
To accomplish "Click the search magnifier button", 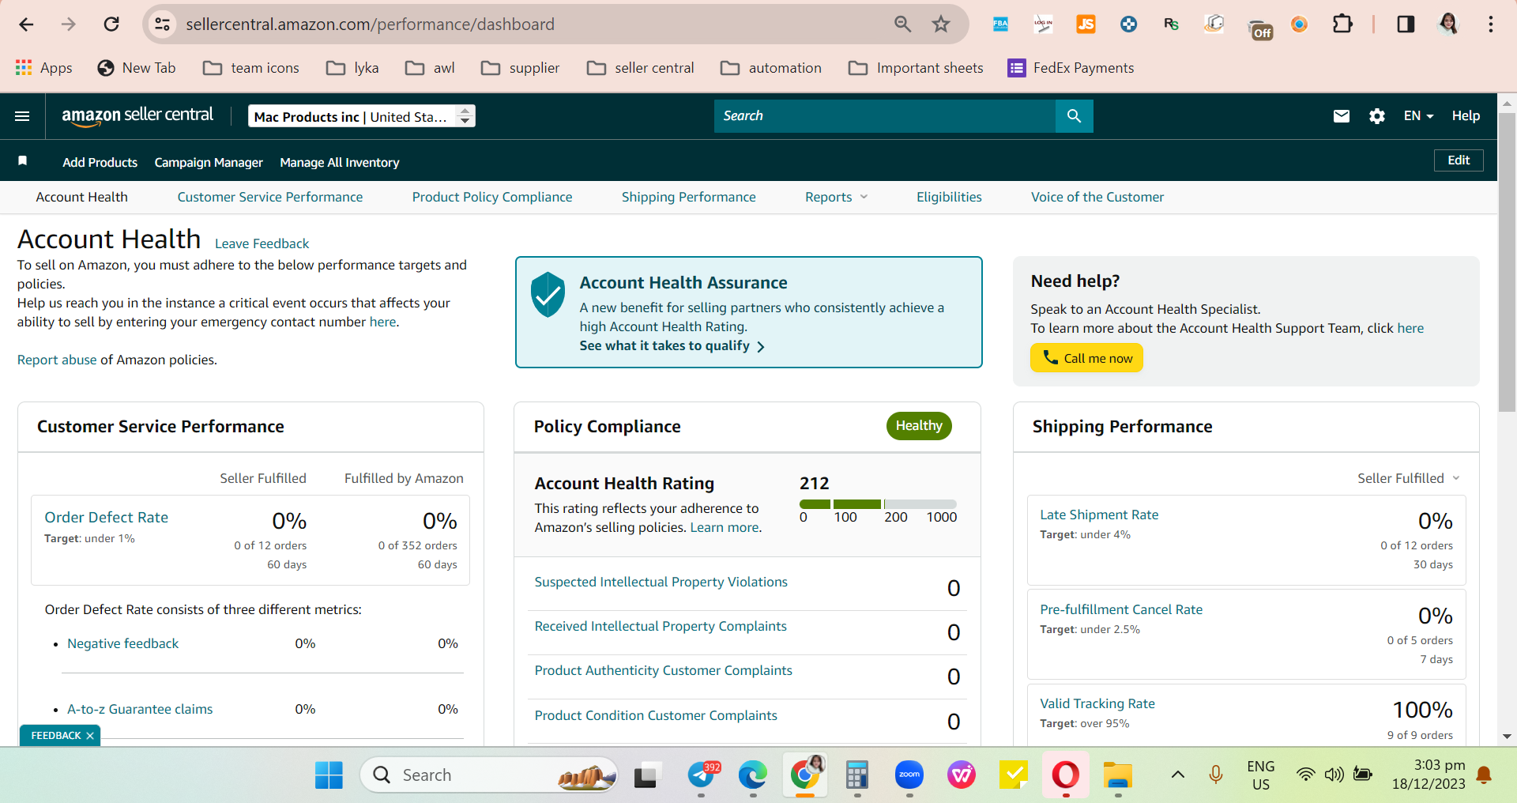I will [1074, 116].
